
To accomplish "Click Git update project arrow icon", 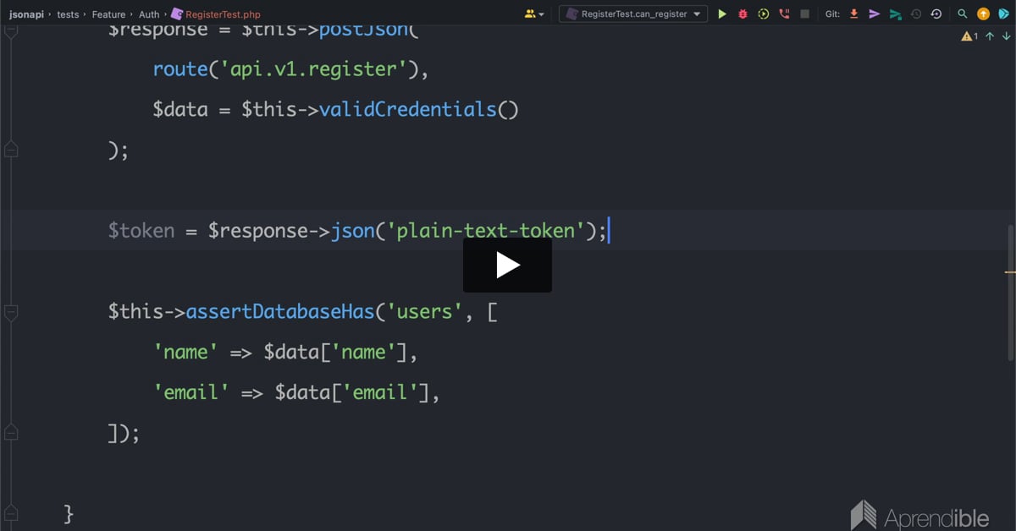I will click(853, 14).
